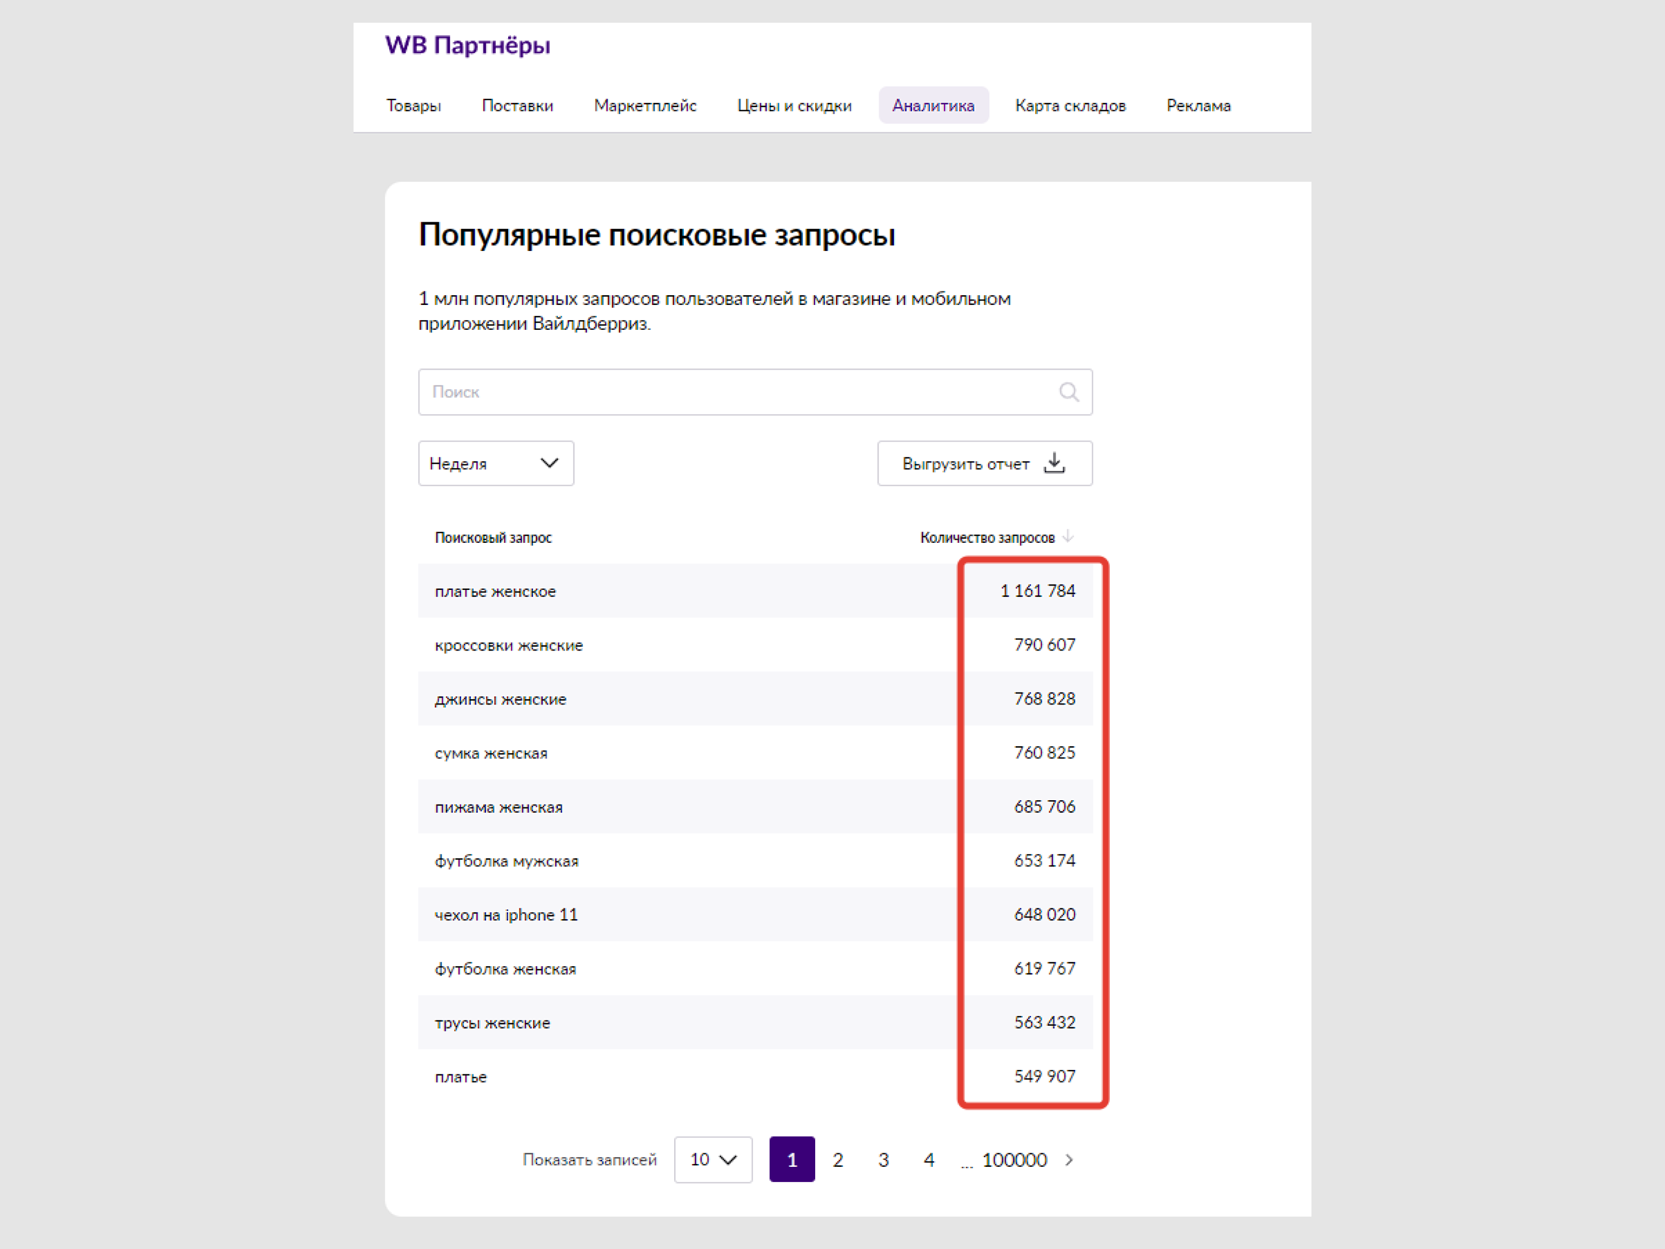The image size is (1665, 1249).
Task: Open the Товары menu tab
Action: click(413, 105)
